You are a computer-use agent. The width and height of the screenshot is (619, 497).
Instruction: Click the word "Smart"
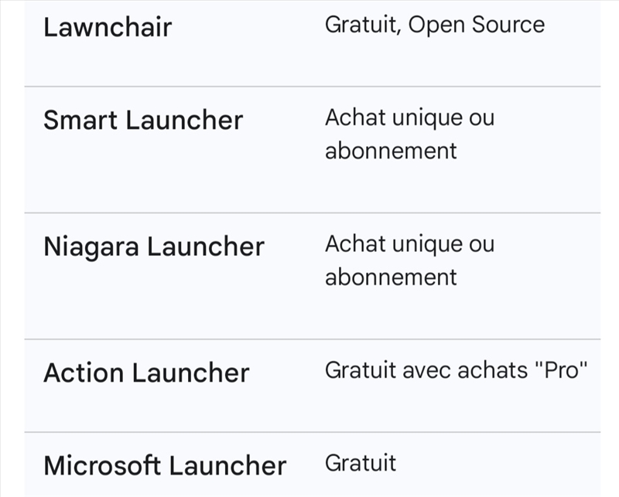(80, 121)
